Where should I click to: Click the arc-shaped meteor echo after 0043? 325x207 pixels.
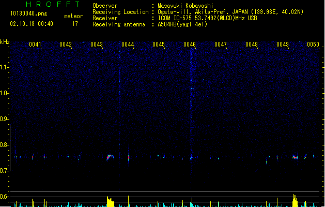coord(110,157)
